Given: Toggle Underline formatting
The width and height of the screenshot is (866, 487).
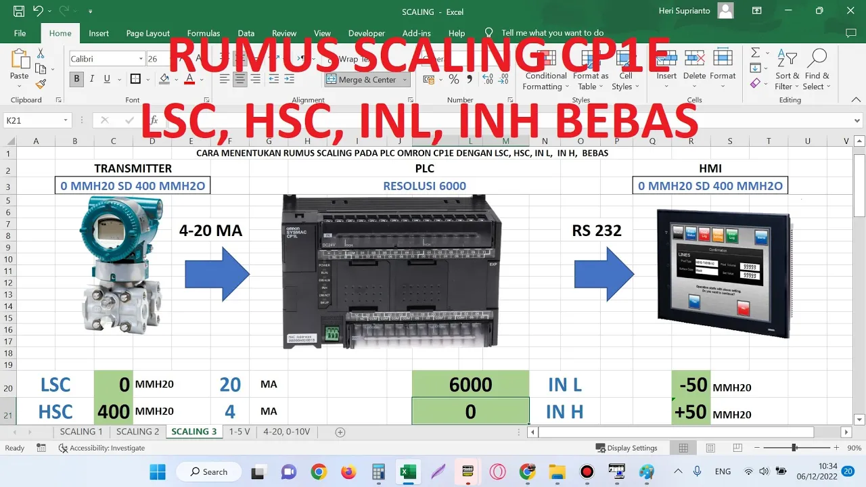Looking at the screenshot, I should [x=107, y=79].
